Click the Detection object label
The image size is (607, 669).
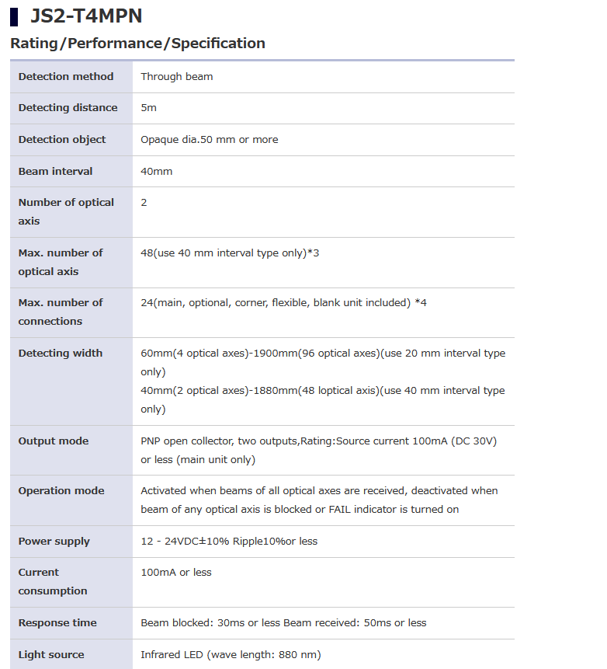coord(62,139)
